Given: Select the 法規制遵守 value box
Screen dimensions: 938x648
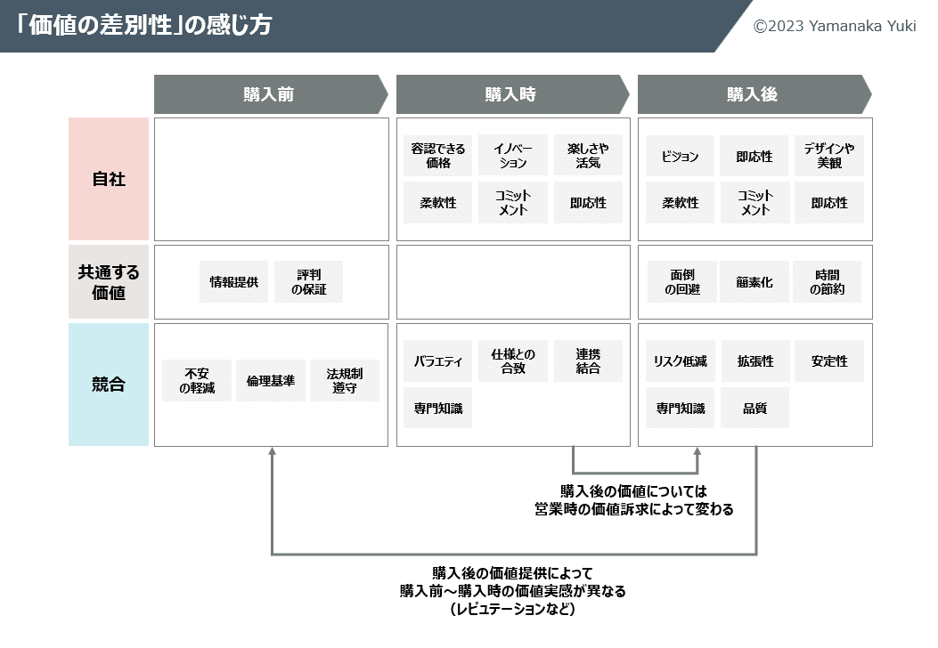Looking at the screenshot, I should [345, 380].
